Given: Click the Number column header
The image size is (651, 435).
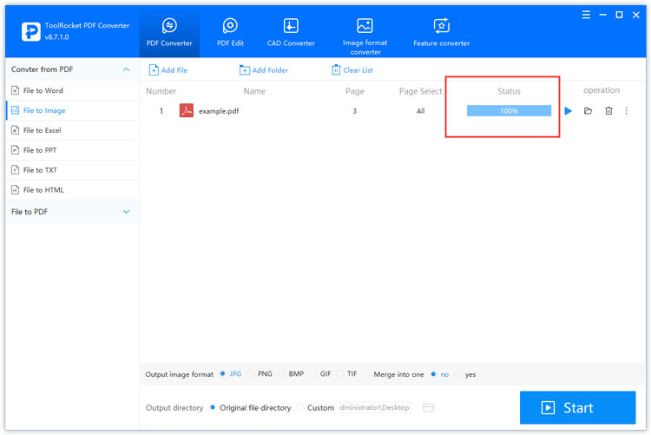Looking at the screenshot, I should tap(161, 91).
